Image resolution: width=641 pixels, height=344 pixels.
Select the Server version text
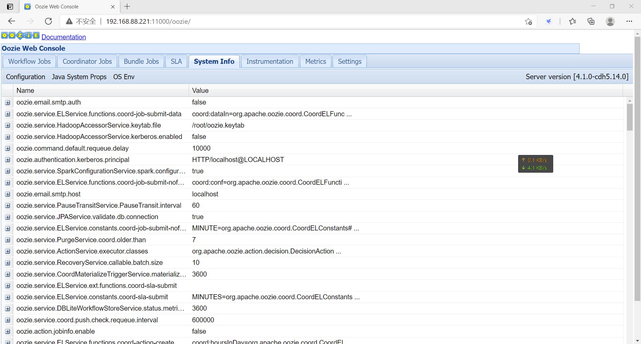pos(577,77)
